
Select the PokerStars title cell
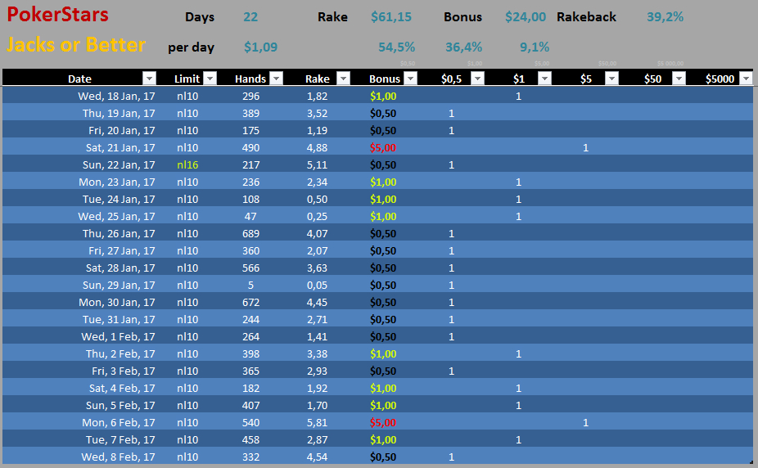point(57,15)
